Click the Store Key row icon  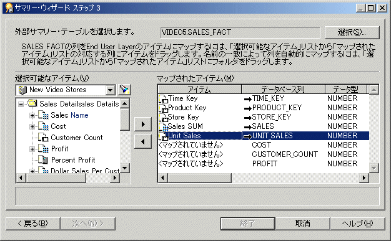[x=163, y=118]
